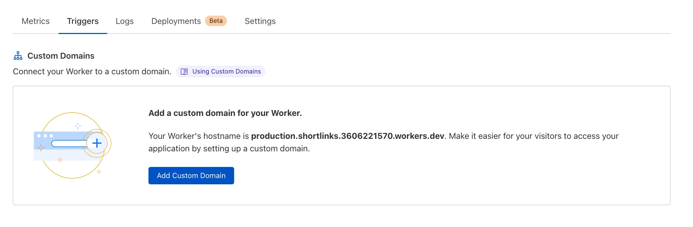Open the Using Custom Domains documentation link
This screenshot has width=693, height=227.
226,72
